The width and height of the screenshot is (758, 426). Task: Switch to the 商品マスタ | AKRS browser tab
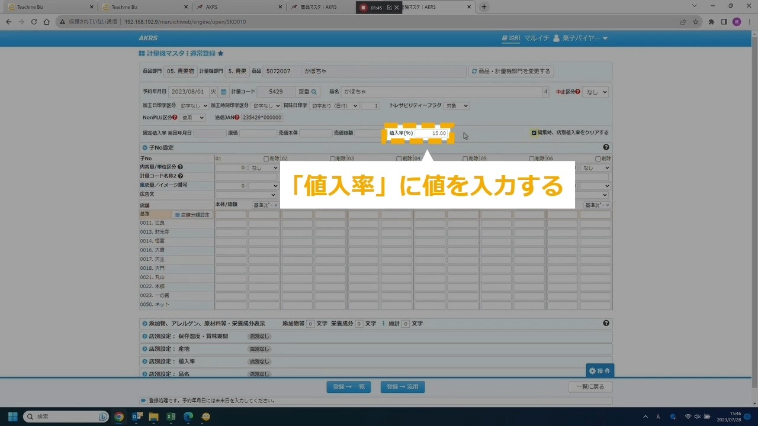pos(319,7)
